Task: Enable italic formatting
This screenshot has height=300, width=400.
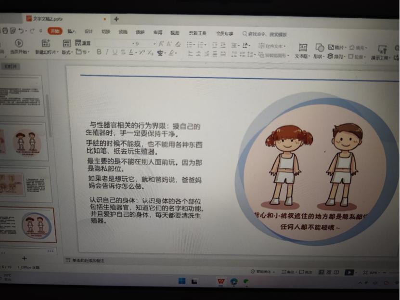Action: tap(104, 52)
